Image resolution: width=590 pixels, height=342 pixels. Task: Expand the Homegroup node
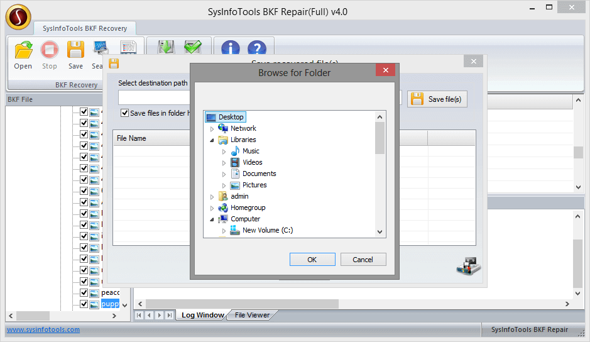tap(212, 208)
